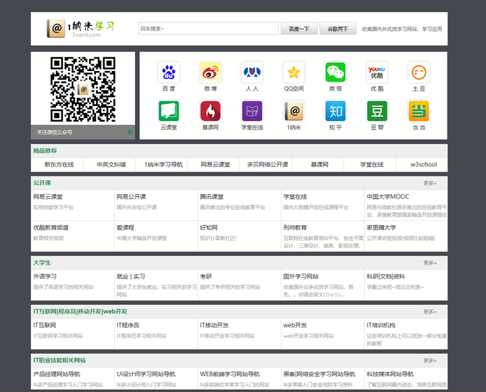
Task: Open the 新东方在线 recommended tab
Action: point(57,164)
